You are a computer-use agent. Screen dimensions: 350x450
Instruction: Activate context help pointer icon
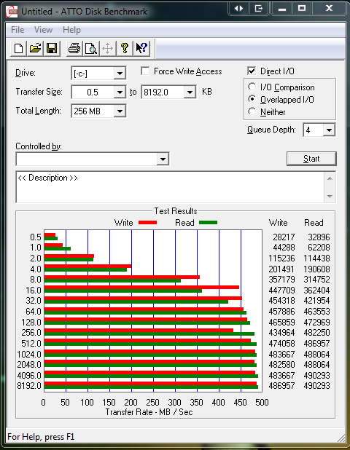pos(141,48)
